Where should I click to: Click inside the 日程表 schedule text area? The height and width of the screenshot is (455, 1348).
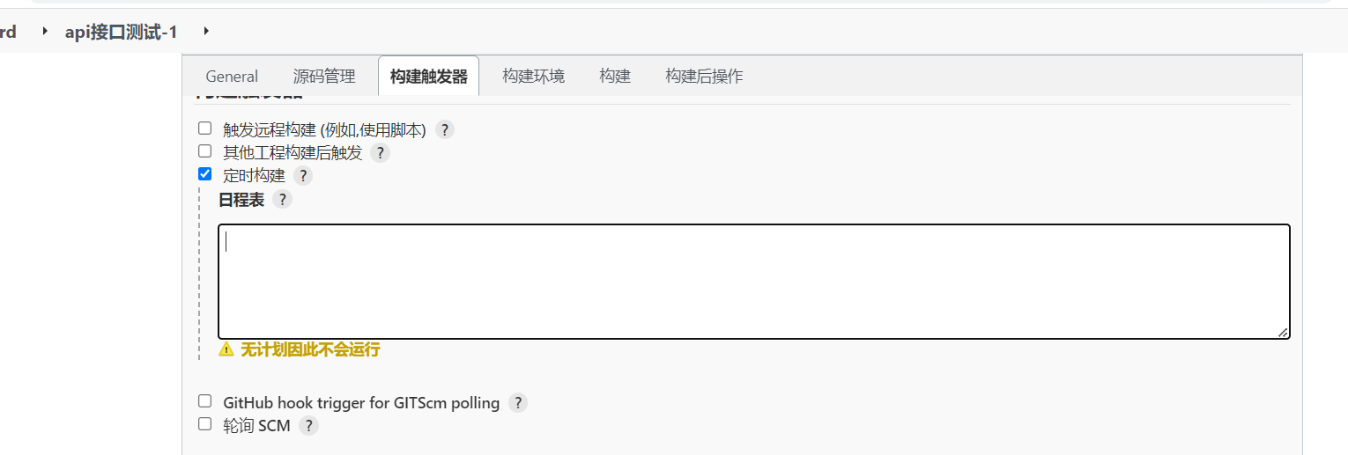pyautogui.click(x=753, y=282)
